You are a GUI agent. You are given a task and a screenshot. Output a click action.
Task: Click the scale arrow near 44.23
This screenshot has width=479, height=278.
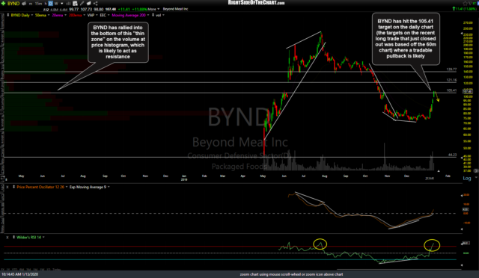click(462, 158)
